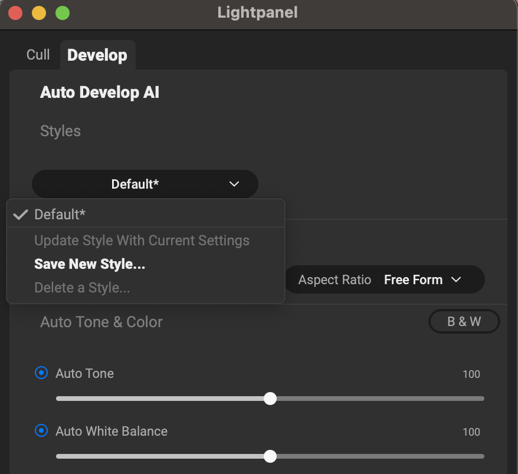This screenshot has width=518, height=474.
Task: Click Delete a Style... menu entry
Action: pyautogui.click(x=82, y=288)
